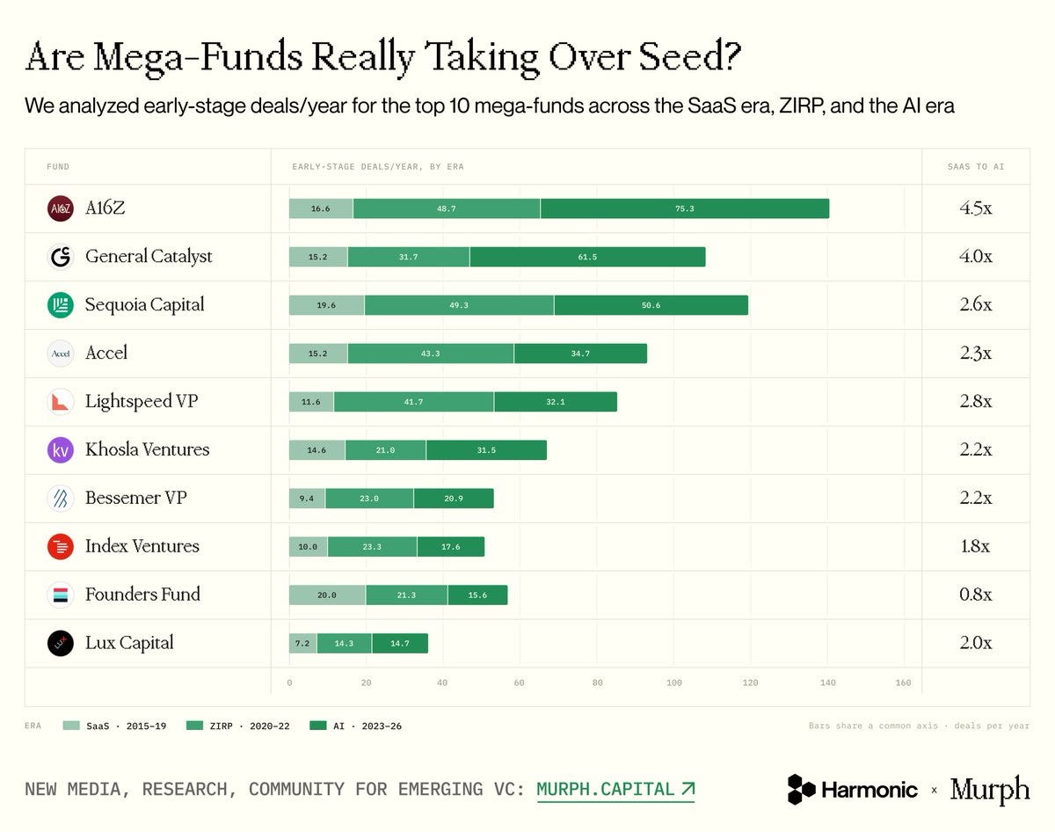The height and width of the screenshot is (832, 1055).
Task: Click A16Z's 75.3 AI-era bar segment
Action: (x=685, y=208)
